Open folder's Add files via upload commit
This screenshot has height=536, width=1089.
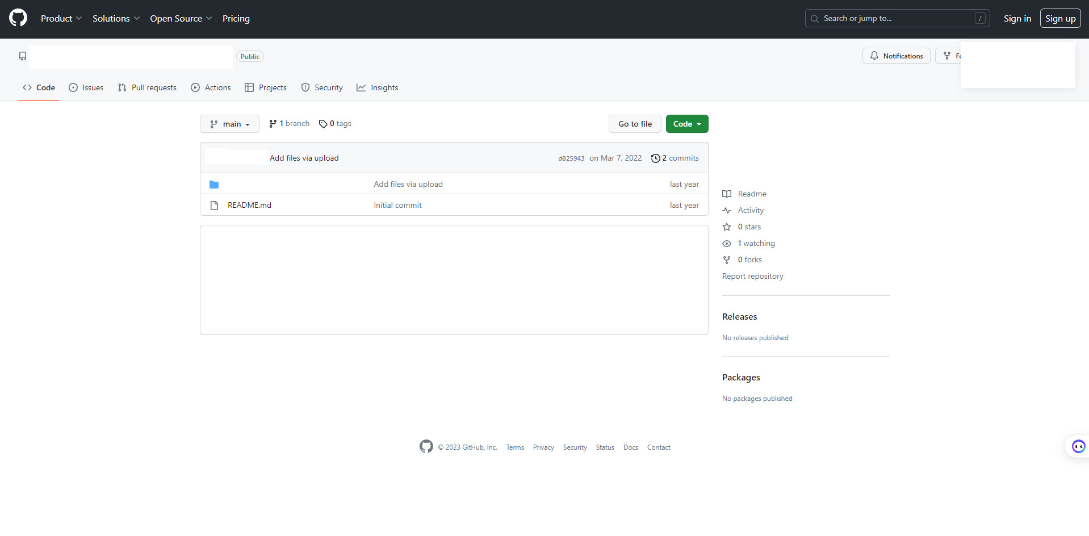pyautogui.click(x=408, y=184)
